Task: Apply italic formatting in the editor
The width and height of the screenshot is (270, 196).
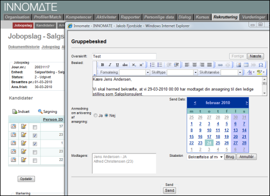Action: [x=110, y=65]
